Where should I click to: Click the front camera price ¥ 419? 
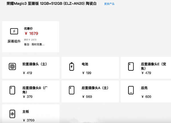click(27, 73)
